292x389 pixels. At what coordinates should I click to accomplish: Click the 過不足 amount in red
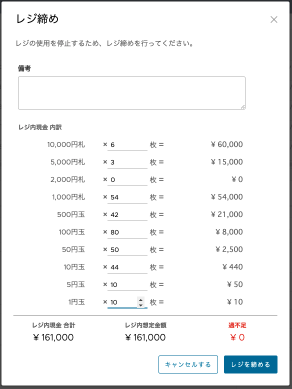(237, 337)
